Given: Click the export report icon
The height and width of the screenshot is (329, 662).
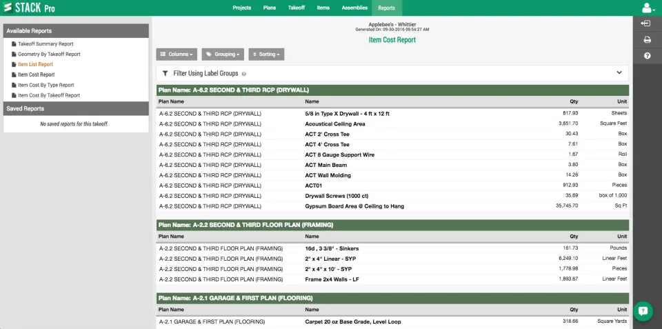Looking at the screenshot, I should [x=645, y=23].
